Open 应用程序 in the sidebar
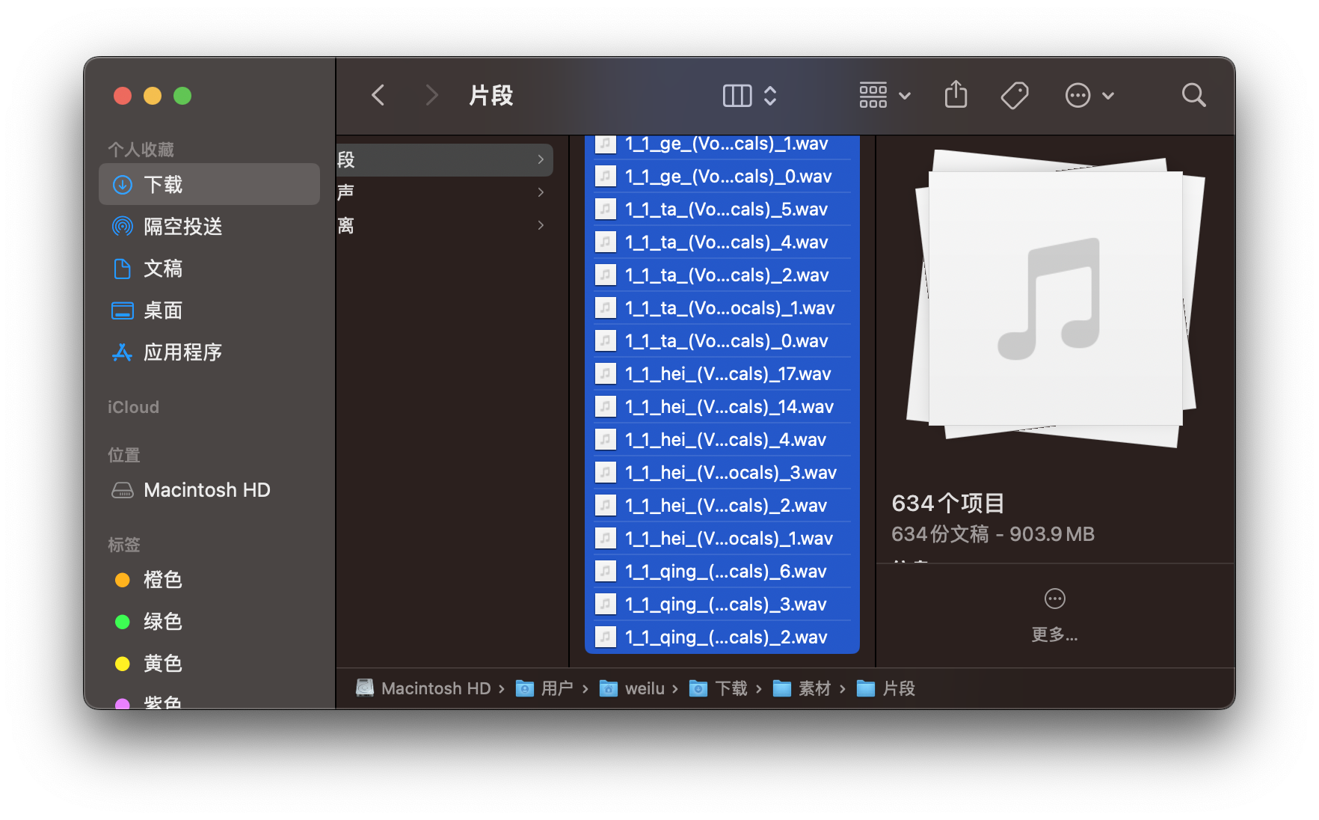 209,352
